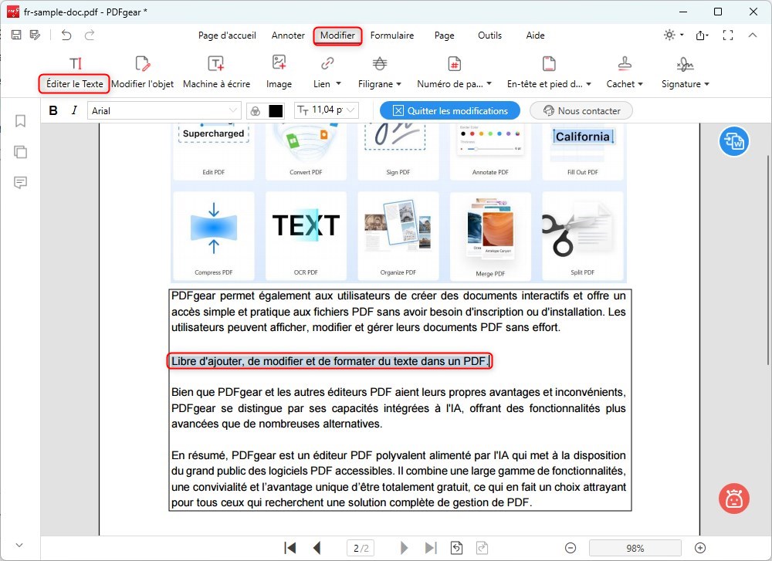
Task: Open the black text color swatch
Action: pos(276,110)
